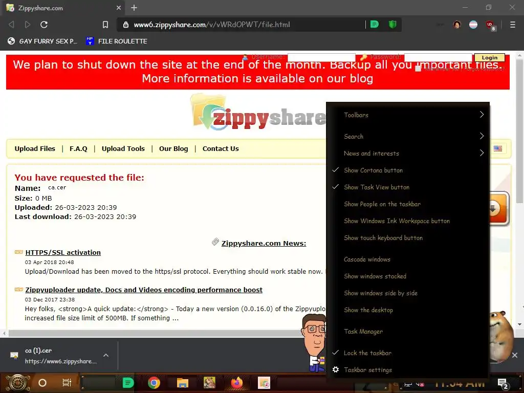Switch to the Zippyshare.com tab

click(x=63, y=8)
